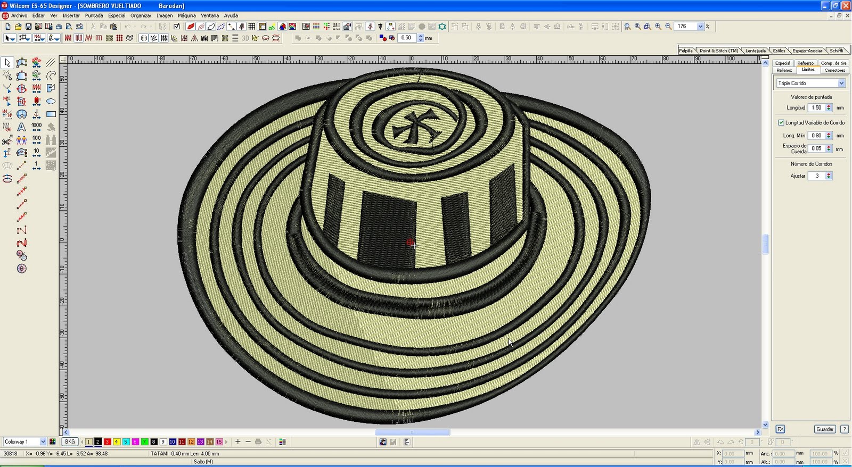Save the design using the floppy disk icon
This screenshot has width=852, height=467.
(28, 27)
